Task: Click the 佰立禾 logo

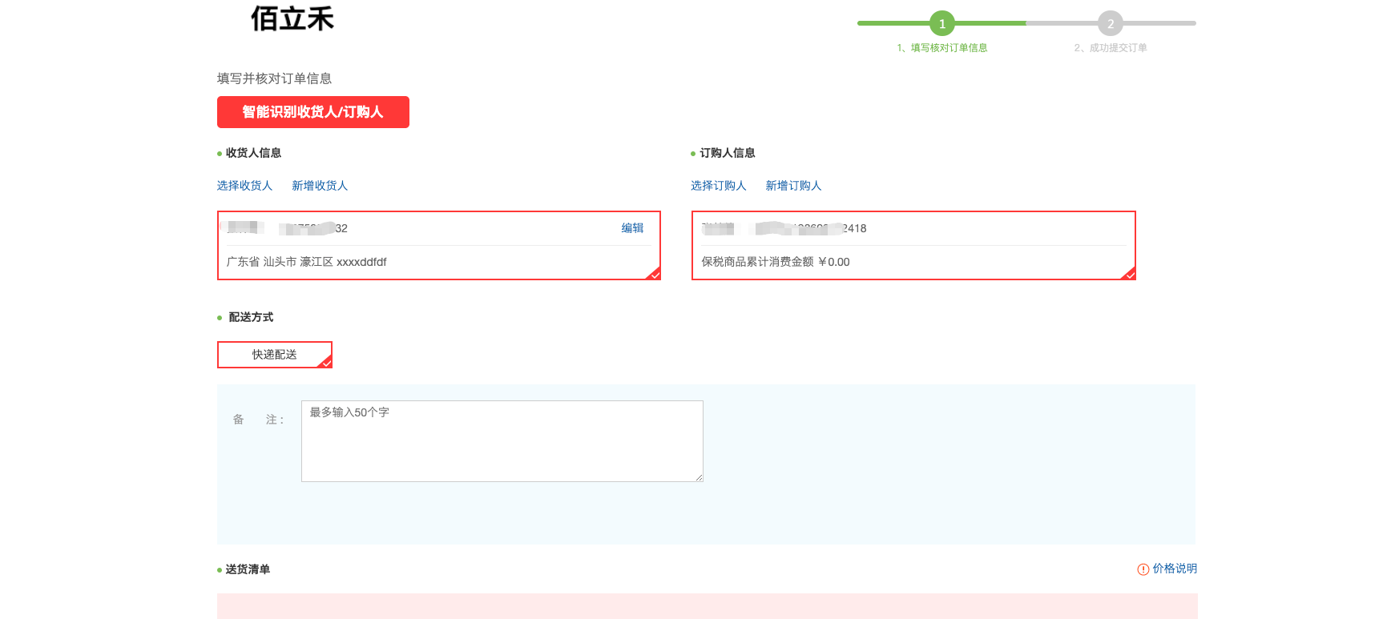Action: (x=292, y=18)
